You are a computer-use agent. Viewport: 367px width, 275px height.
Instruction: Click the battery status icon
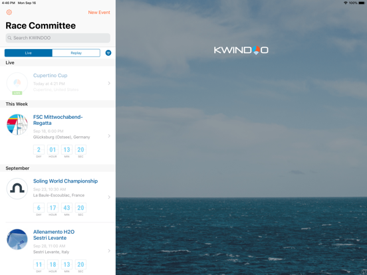coord(362,3)
